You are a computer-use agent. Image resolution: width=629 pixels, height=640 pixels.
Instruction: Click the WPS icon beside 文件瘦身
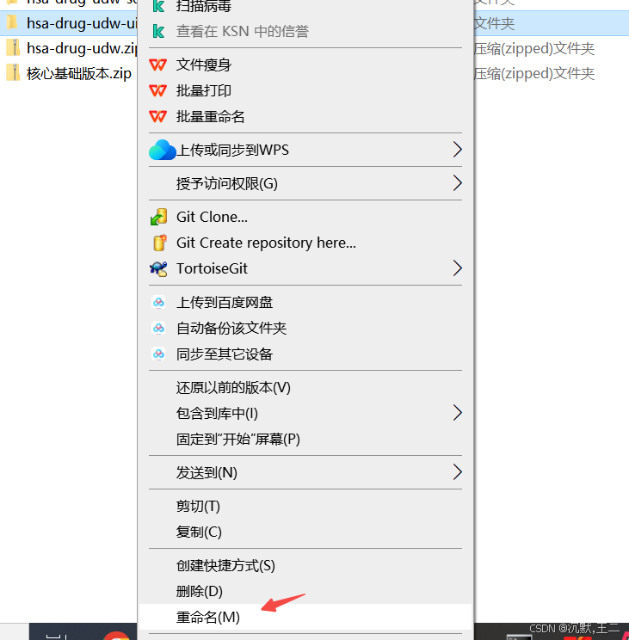point(158,65)
